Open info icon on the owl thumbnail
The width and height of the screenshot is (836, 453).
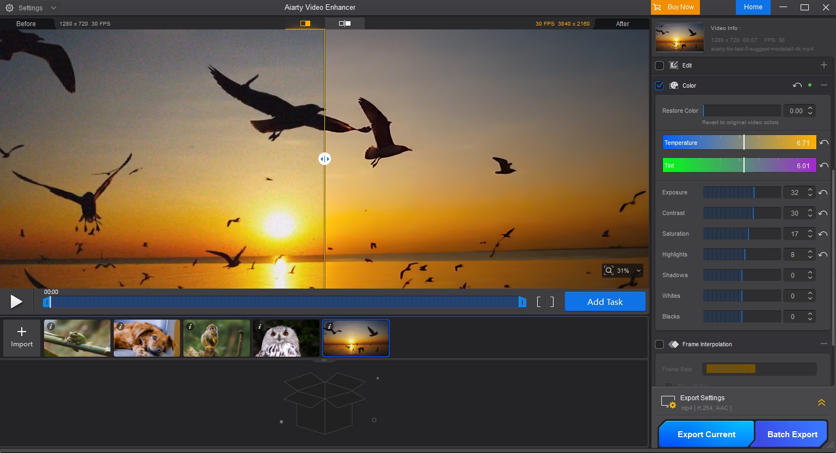pos(260,326)
